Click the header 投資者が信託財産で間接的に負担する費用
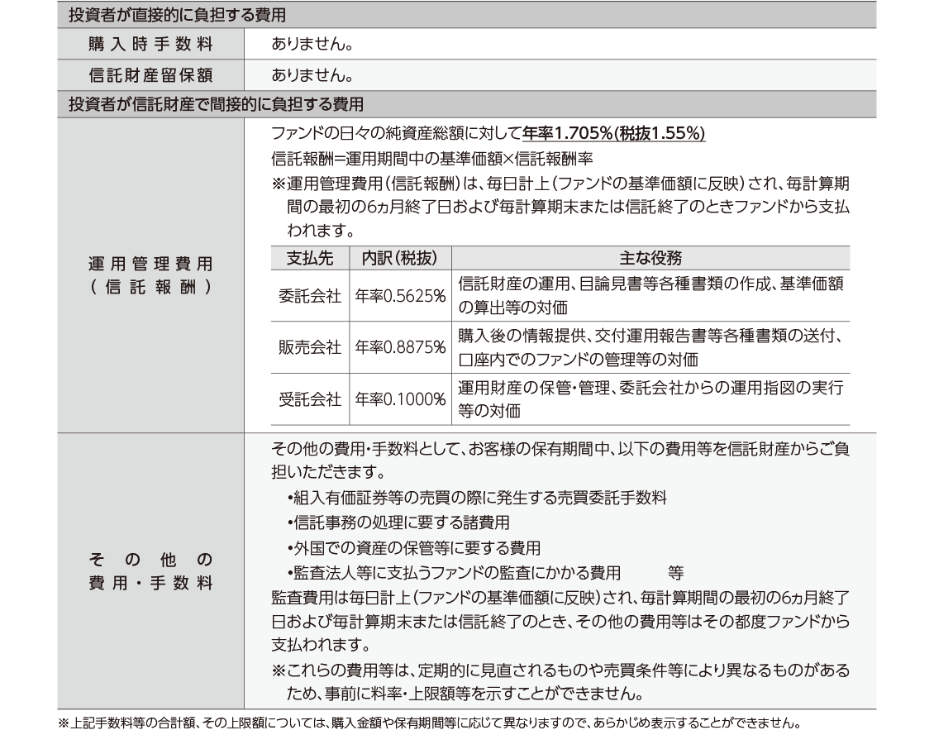 [x=217, y=105]
